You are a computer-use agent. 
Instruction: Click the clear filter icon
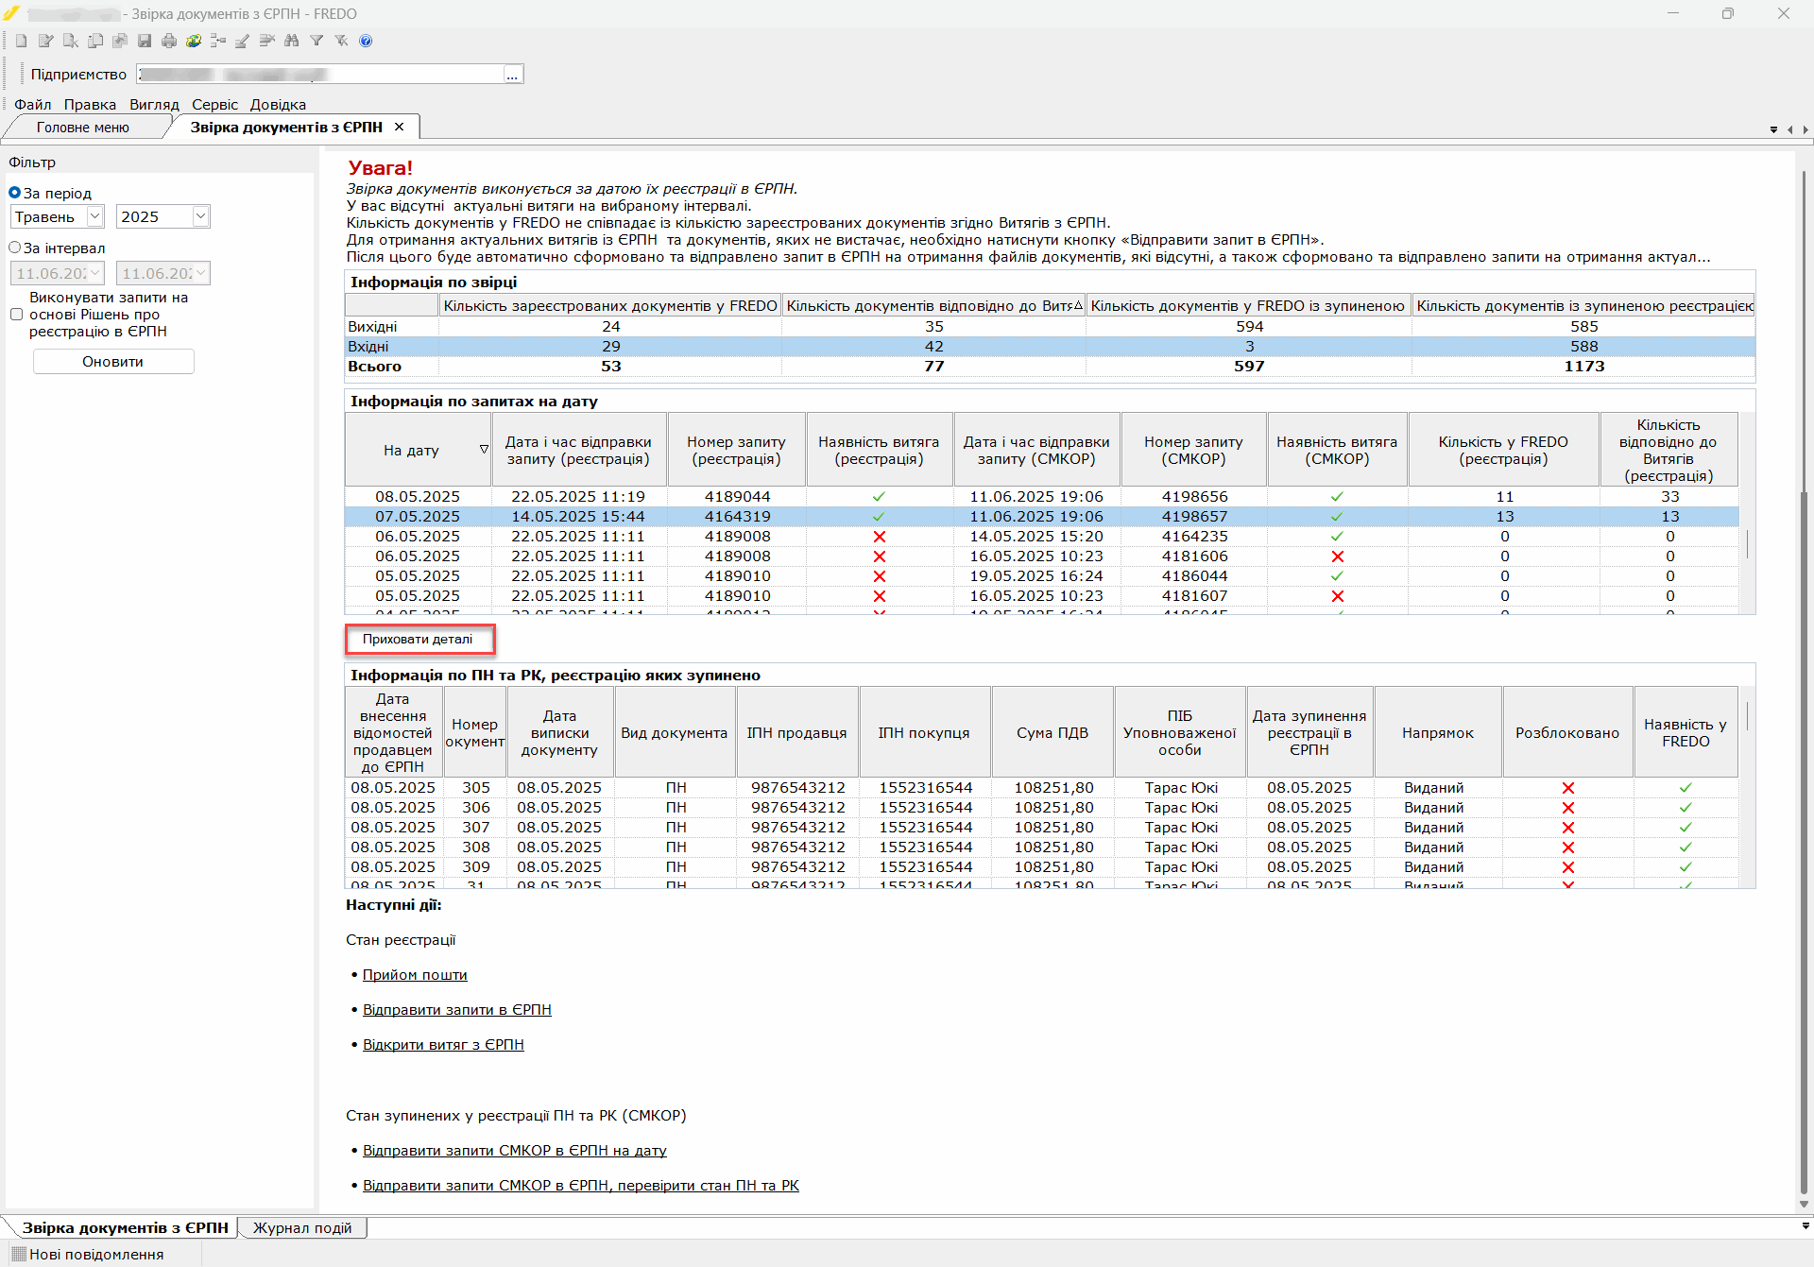pos(341,41)
